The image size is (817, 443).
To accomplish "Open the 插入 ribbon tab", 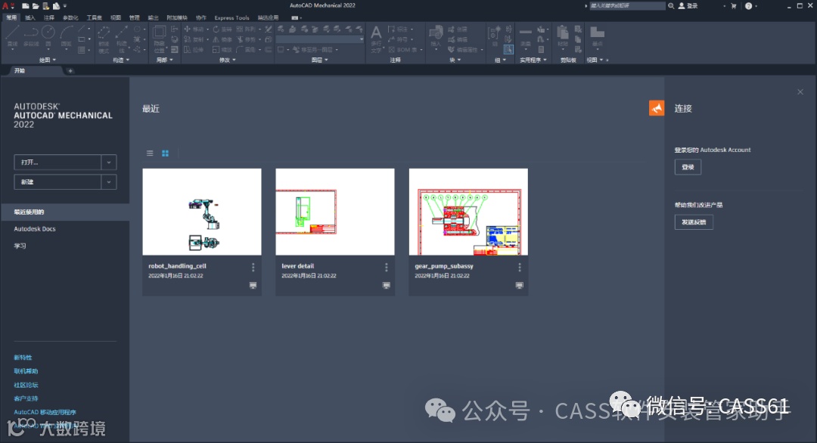I will point(30,17).
